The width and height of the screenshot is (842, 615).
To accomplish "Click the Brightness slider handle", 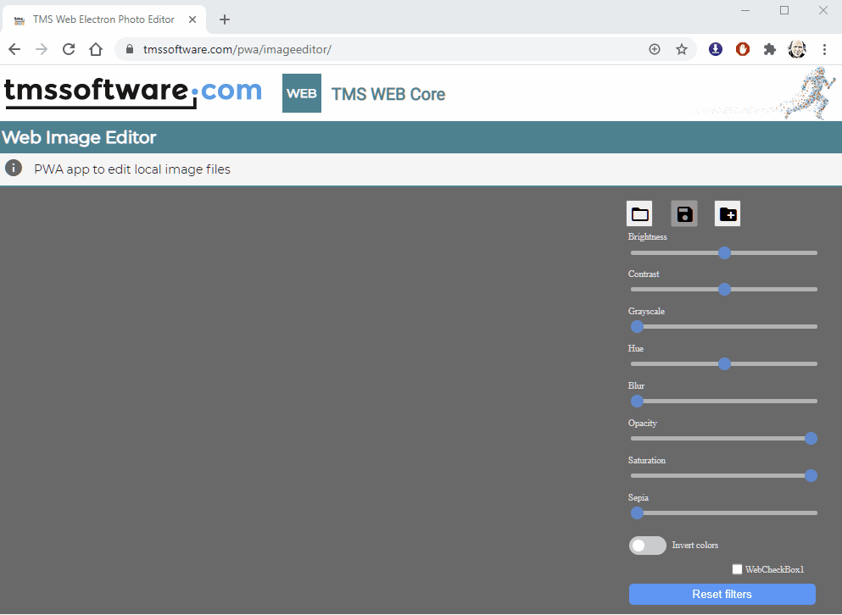I will coord(724,252).
